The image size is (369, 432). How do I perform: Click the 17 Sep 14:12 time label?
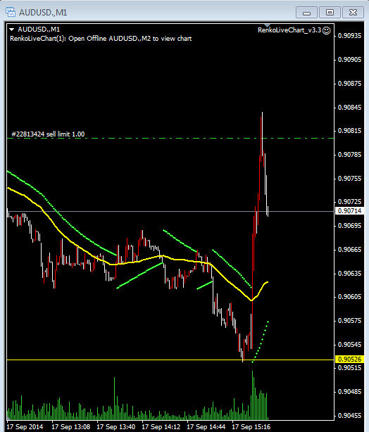point(161,427)
